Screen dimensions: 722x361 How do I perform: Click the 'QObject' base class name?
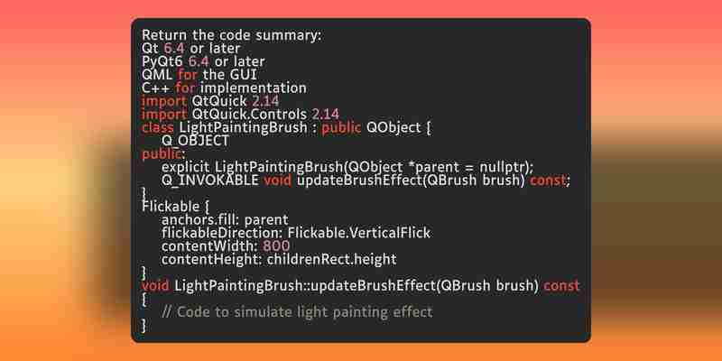(393, 127)
